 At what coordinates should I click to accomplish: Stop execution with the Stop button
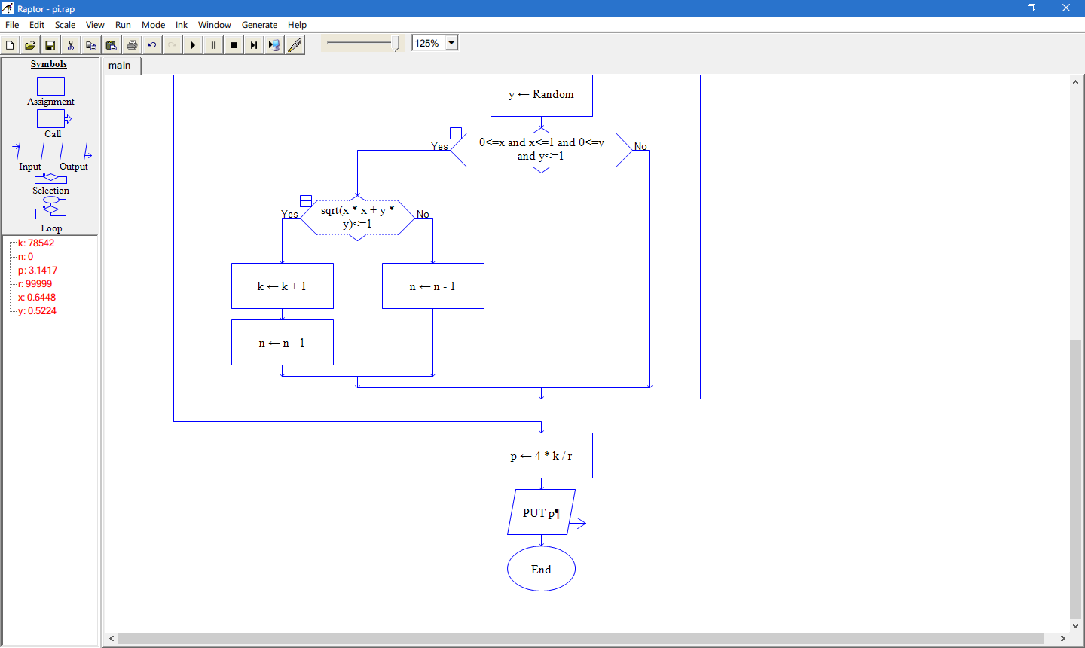234,45
